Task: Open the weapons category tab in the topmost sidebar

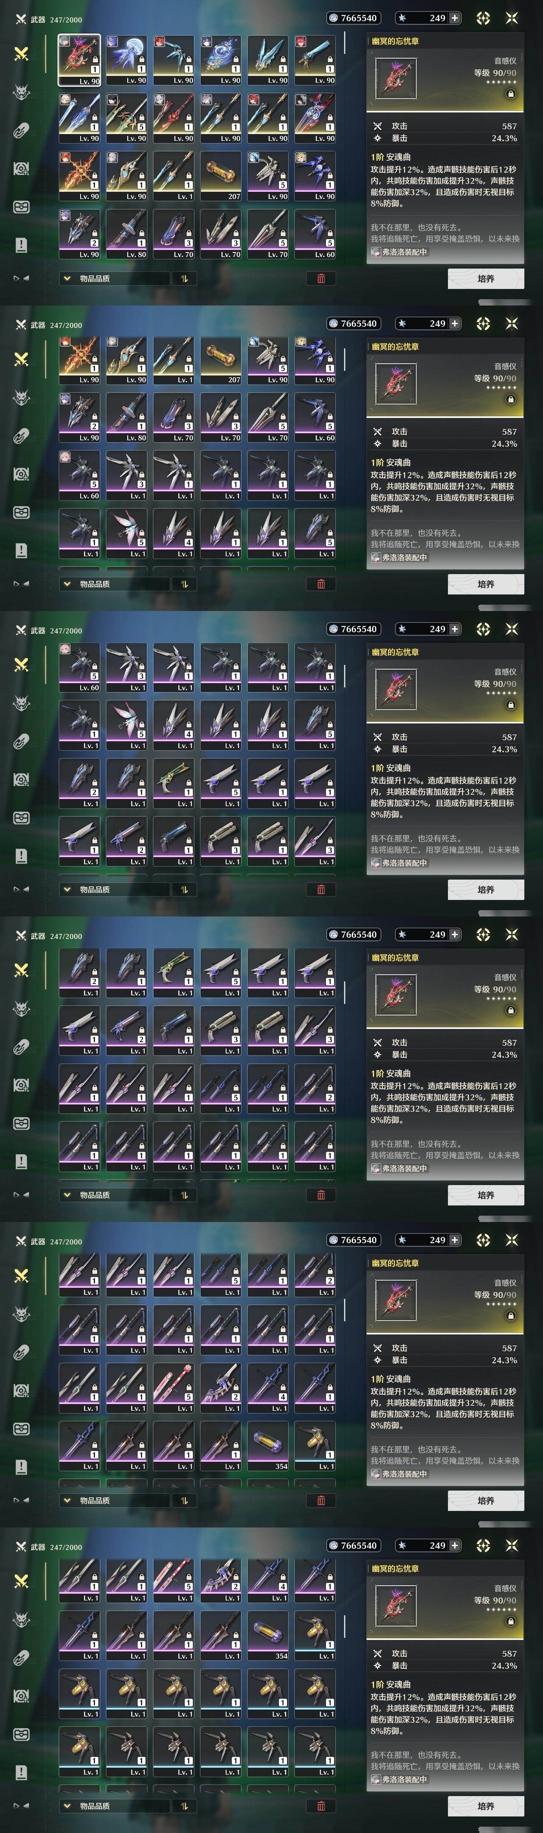Action: 21,53
